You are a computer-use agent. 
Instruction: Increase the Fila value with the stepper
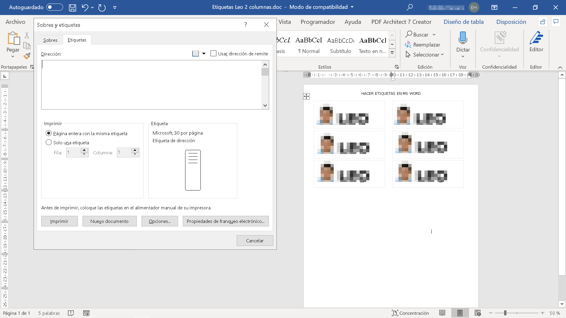point(85,150)
